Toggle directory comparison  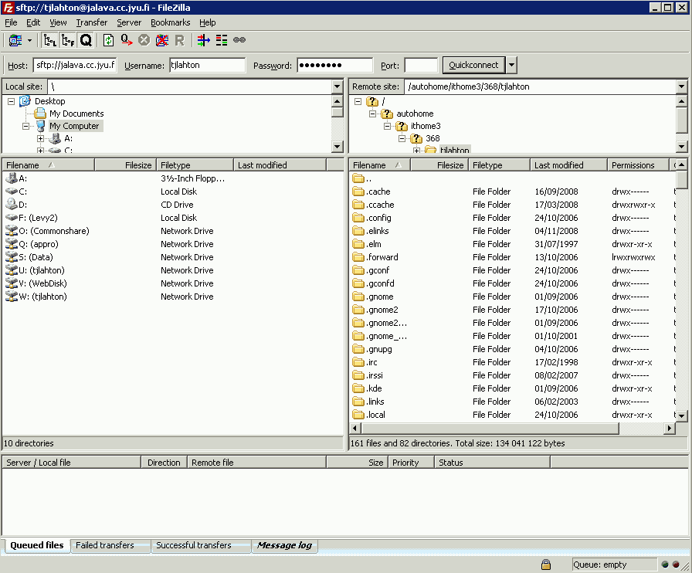[x=222, y=41]
